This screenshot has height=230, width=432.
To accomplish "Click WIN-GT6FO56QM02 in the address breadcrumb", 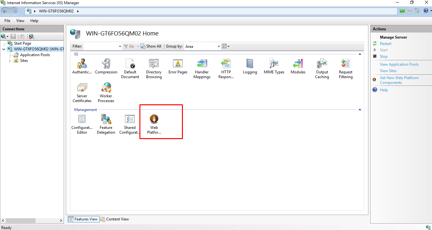I will 56,11.
